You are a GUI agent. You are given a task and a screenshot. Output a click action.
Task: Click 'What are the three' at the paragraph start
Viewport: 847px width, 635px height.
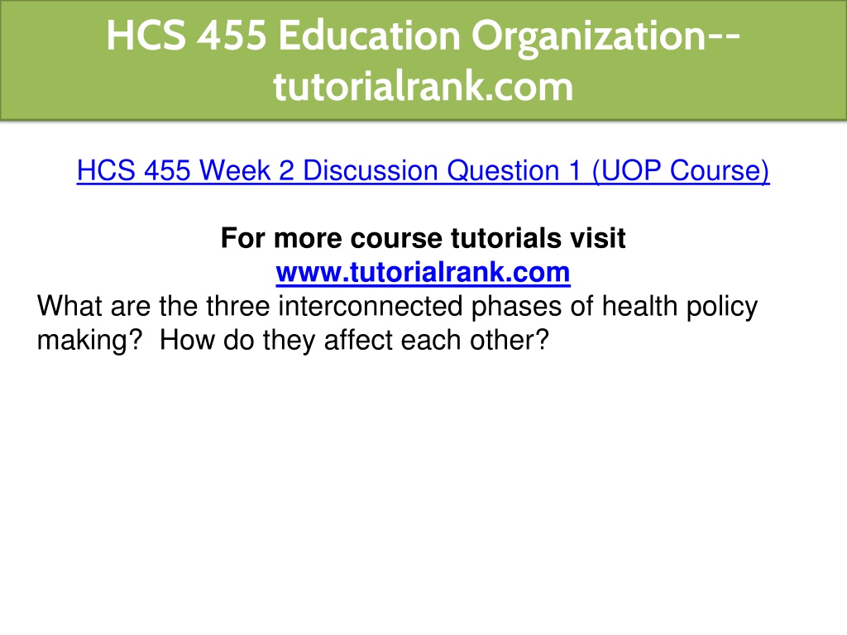[x=153, y=306]
